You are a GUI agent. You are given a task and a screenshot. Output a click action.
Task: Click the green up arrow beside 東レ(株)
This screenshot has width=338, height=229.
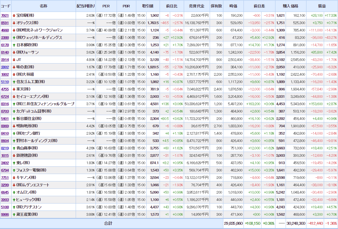coord(14,163)
